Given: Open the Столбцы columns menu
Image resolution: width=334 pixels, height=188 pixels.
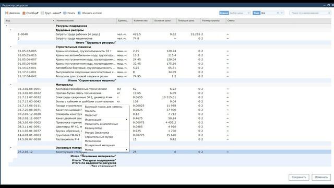Looking at the screenshot, I should [x=30, y=13].
